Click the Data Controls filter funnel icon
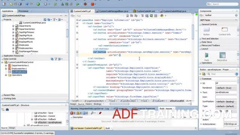Screen dimensions: 240x135 click(x=56, y=59)
